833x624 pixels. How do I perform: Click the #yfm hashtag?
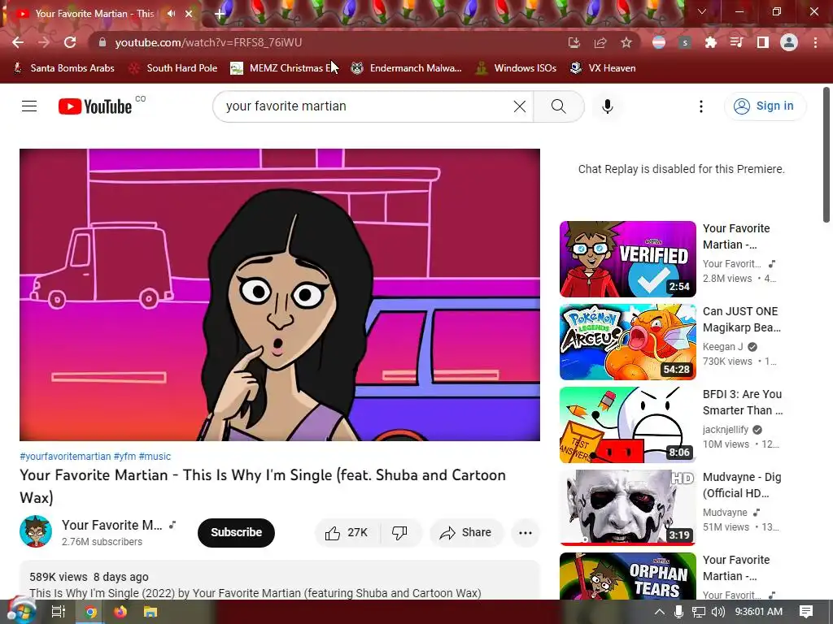(124, 457)
